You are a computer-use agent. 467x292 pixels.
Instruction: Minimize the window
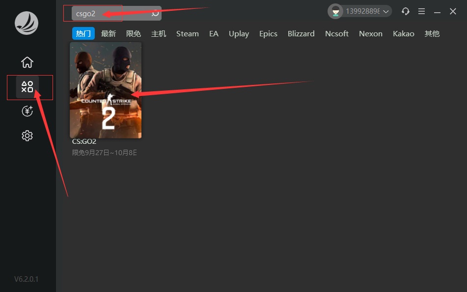pyautogui.click(x=437, y=12)
